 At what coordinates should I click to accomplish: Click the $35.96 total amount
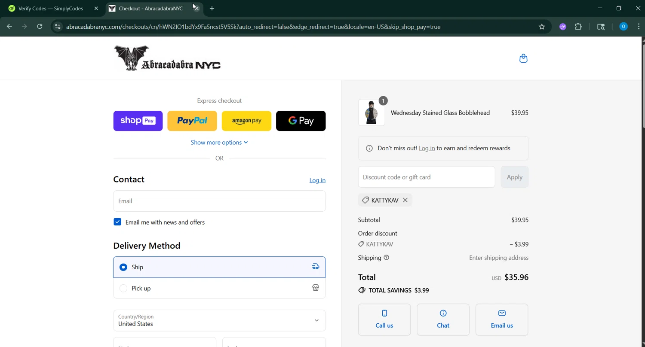pyautogui.click(x=516, y=277)
